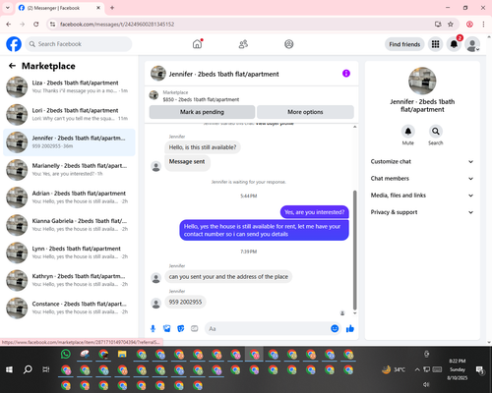Choose a sticker from the sticker icon
The width and height of the screenshot is (492, 393).
181,328
